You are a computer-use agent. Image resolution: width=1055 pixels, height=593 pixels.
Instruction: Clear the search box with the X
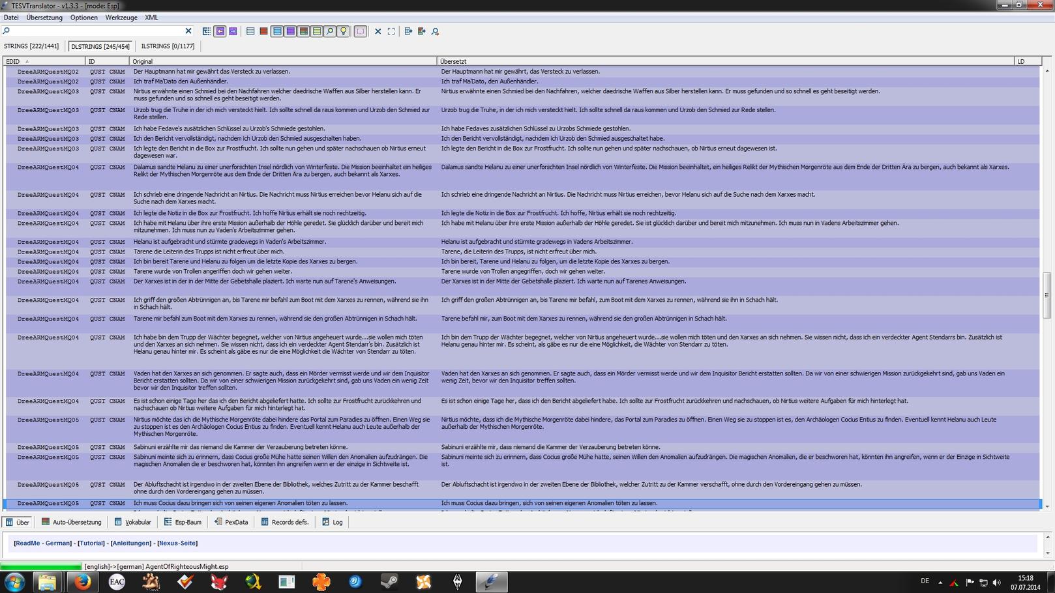click(188, 31)
